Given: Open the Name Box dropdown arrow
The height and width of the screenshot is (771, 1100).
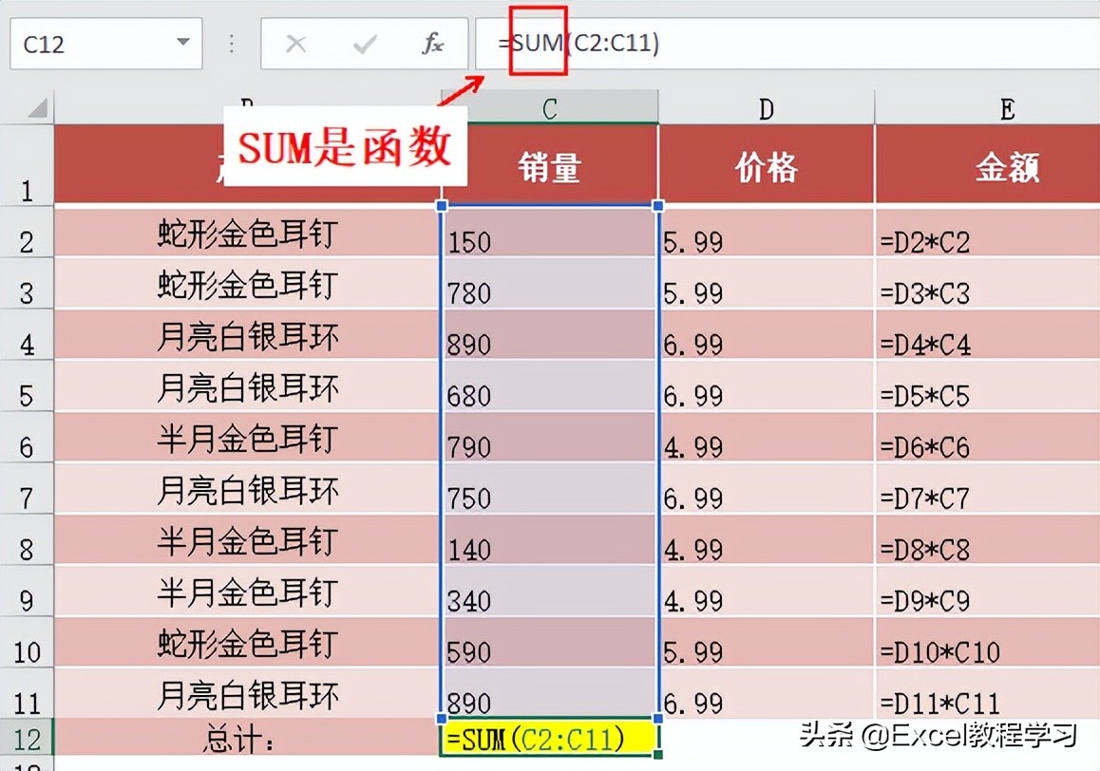Looking at the screenshot, I should [x=183, y=42].
